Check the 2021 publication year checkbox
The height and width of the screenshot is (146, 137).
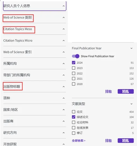point(73,79)
